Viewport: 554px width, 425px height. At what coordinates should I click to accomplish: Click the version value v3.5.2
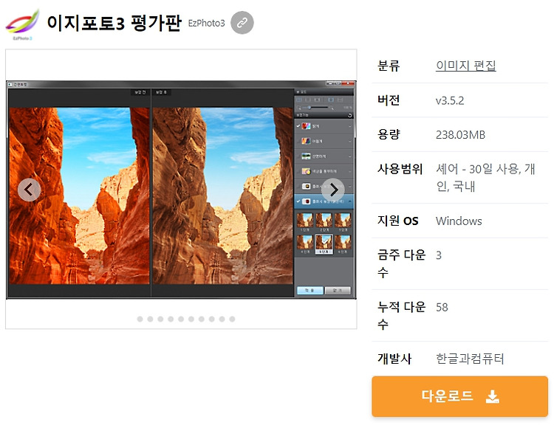(450, 100)
